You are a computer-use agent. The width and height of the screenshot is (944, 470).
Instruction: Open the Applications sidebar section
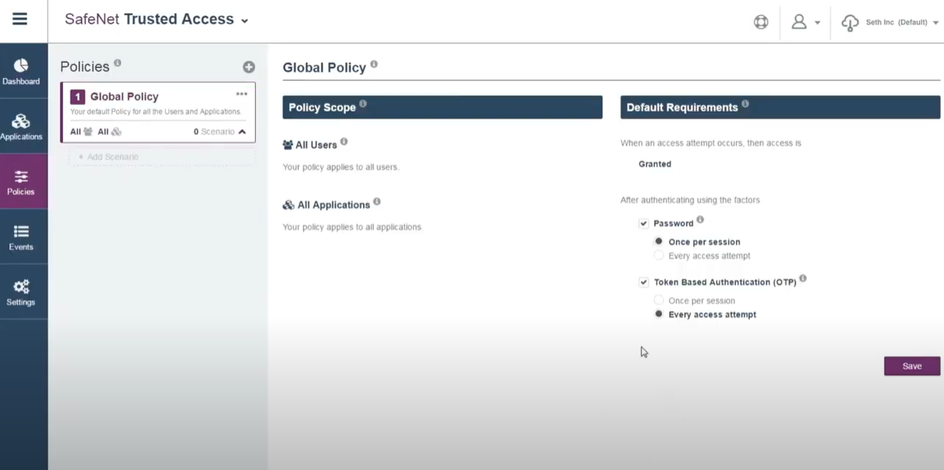(x=21, y=126)
